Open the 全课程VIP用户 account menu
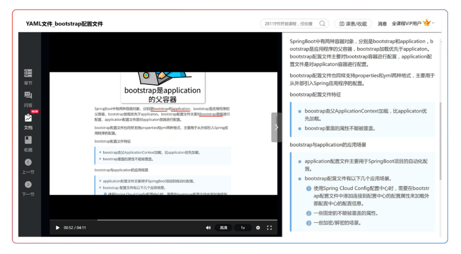The width and height of the screenshot is (461, 254). tap(413, 23)
